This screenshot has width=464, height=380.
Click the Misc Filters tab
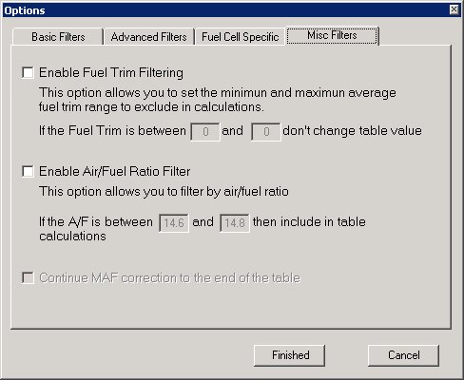tap(332, 35)
